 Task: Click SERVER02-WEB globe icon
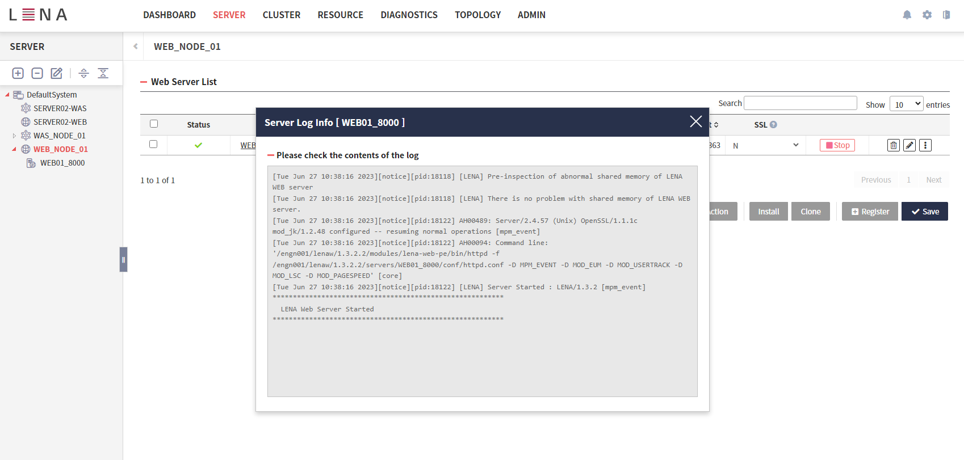coord(26,122)
